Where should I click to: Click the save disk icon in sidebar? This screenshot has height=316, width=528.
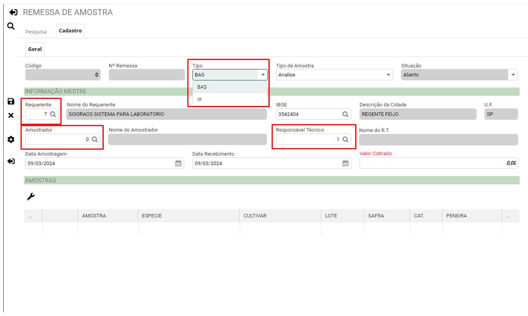click(x=11, y=102)
